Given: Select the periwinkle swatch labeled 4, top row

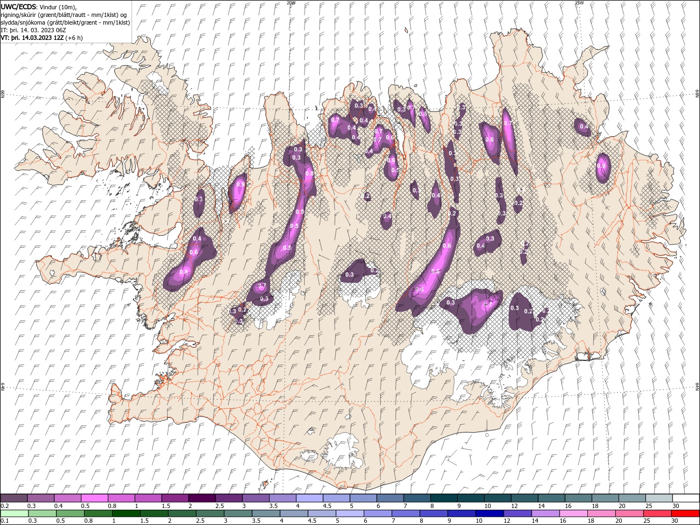Looking at the screenshot, I should [309, 498].
